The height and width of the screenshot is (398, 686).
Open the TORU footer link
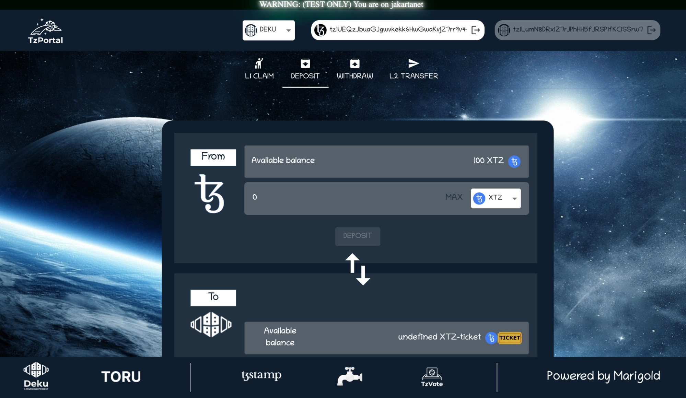pos(121,377)
